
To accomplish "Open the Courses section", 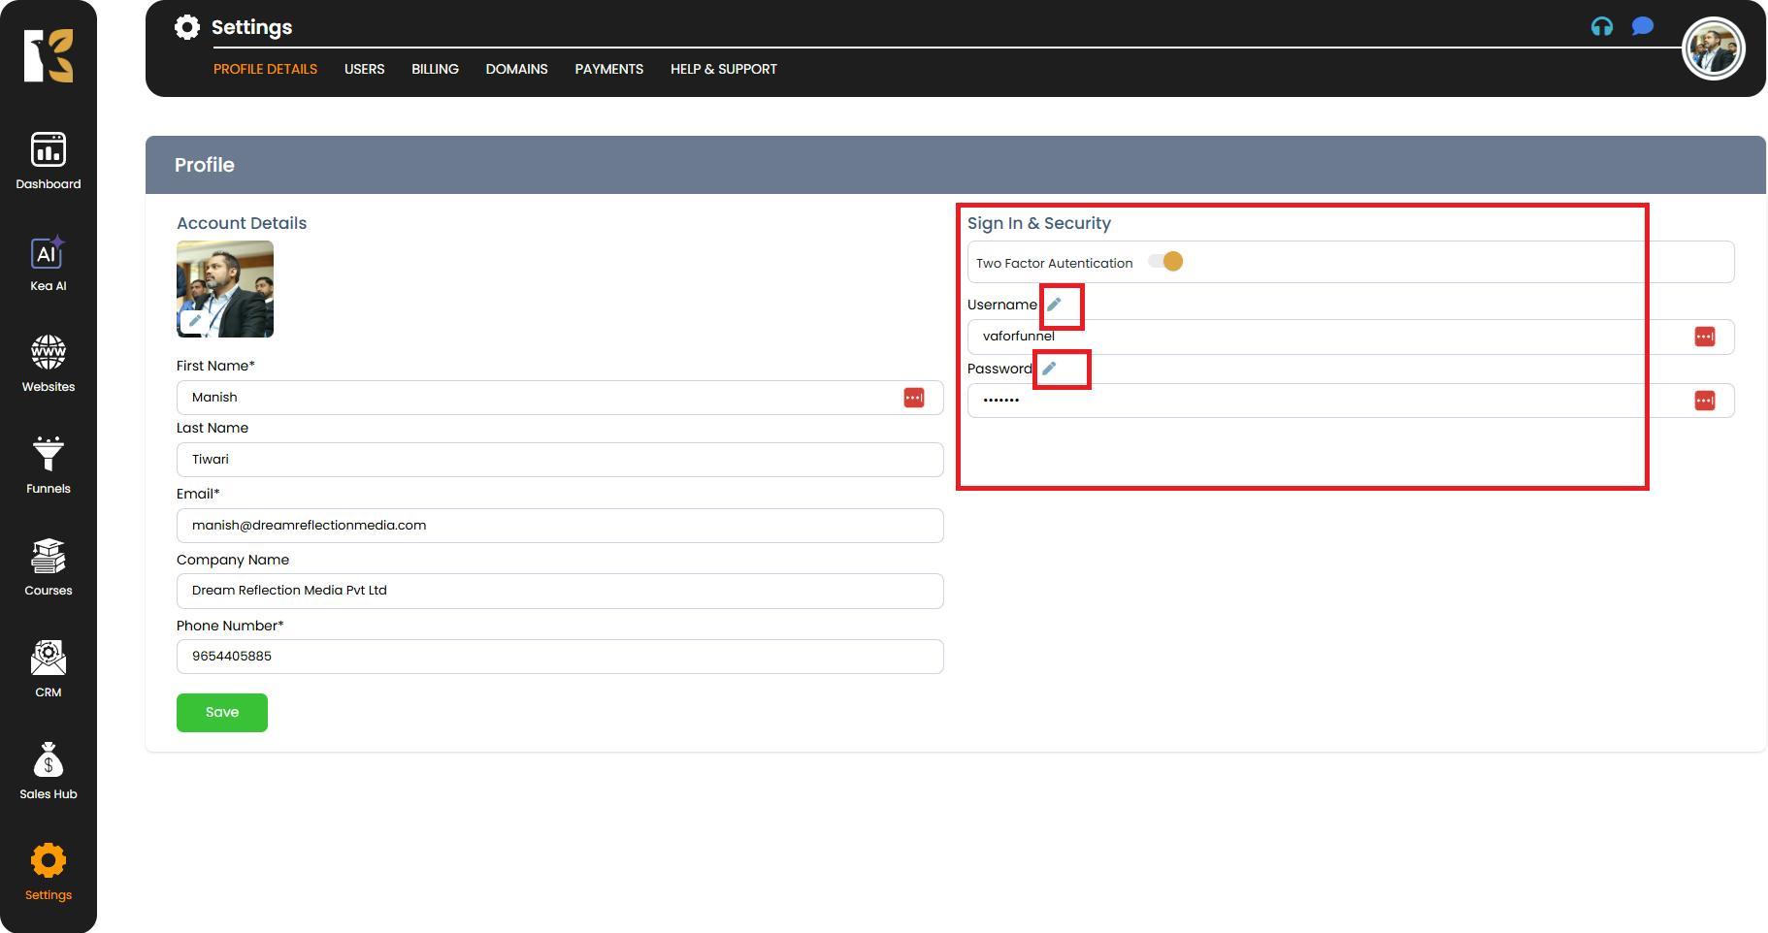I will (48, 567).
